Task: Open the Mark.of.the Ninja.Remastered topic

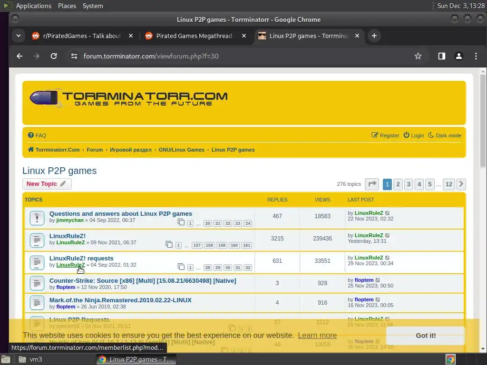Action: [x=120, y=300]
